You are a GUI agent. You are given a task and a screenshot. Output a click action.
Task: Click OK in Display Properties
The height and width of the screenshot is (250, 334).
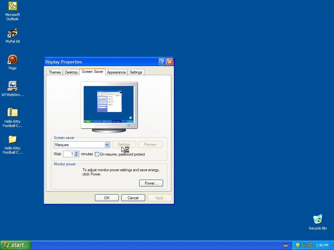click(107, 198)
